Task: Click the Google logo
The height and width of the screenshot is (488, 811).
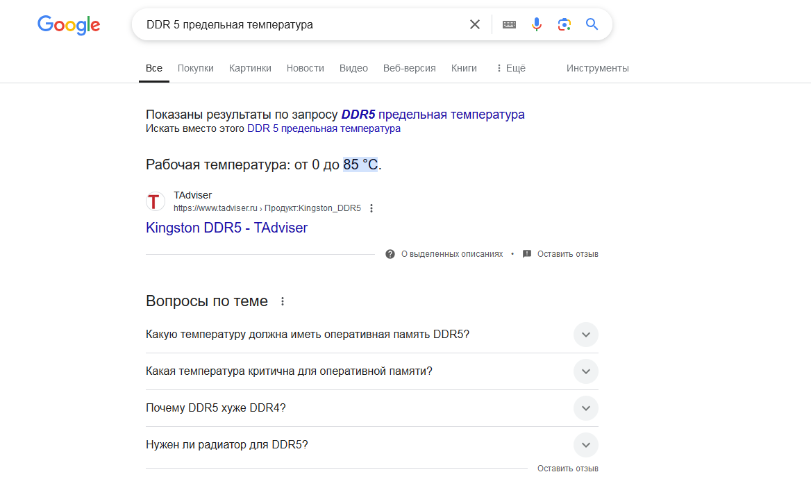Action: 69,25
